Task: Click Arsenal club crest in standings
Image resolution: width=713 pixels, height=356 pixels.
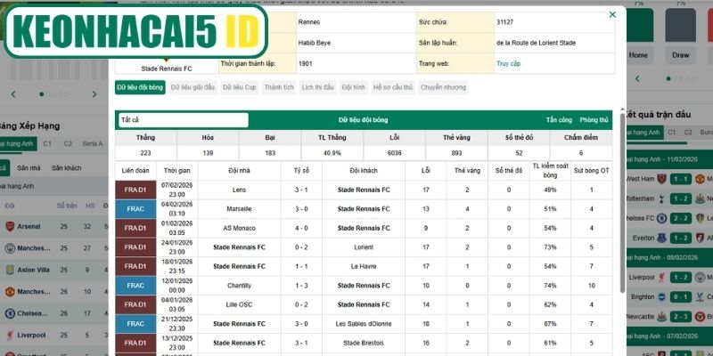Action: (10, 226)
